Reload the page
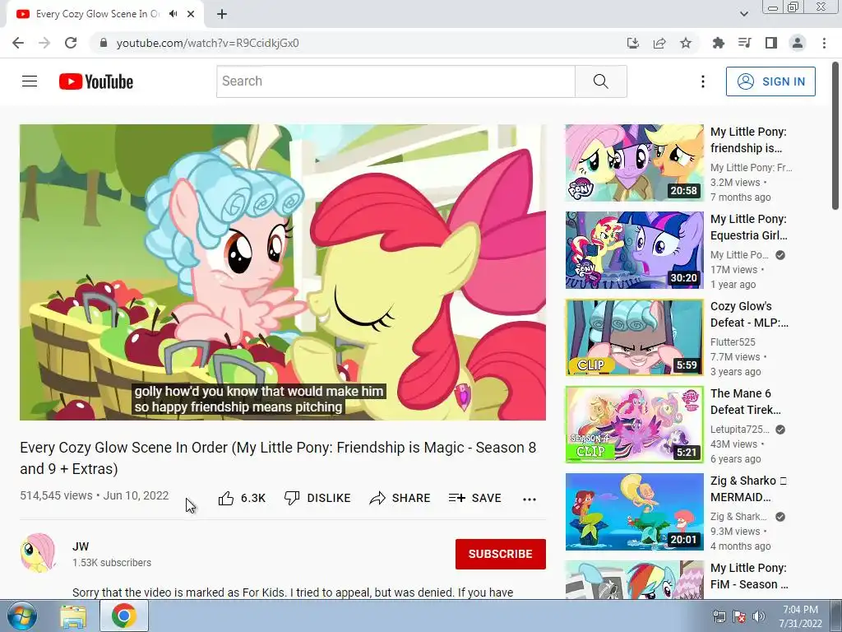842x632 pixels. (x=71, y=43)
